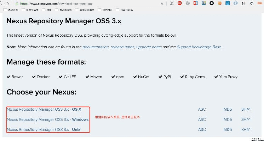
Task: Open the scissors screenshot extension
Action: [172, 3]
